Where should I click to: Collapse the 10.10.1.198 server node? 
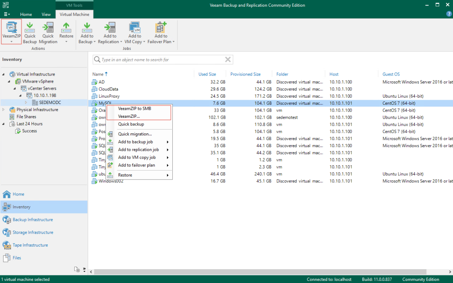(20, 96)
